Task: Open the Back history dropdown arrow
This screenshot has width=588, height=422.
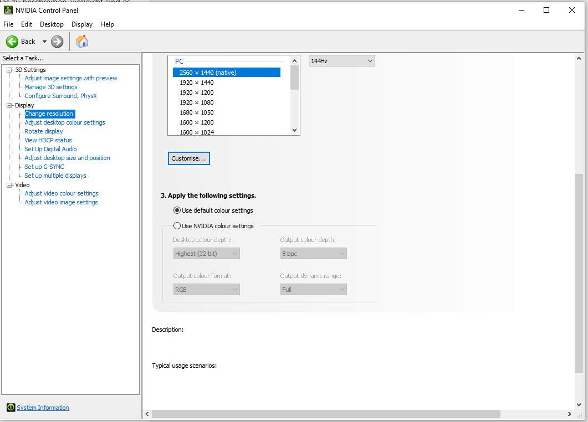Action: [x=44, y=42]
